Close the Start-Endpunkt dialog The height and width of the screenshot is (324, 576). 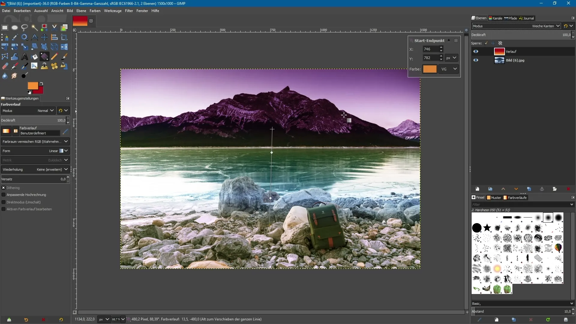coord(456,40)
